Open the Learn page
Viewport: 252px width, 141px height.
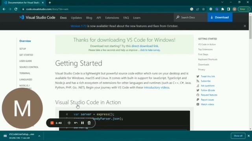tap(137, 18)
